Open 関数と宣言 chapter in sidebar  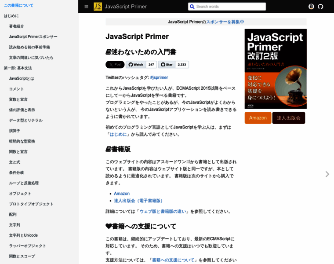[18, 152]
